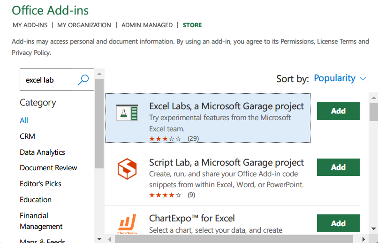
Task: Click the (9) review count
Action: pos(191,195)
